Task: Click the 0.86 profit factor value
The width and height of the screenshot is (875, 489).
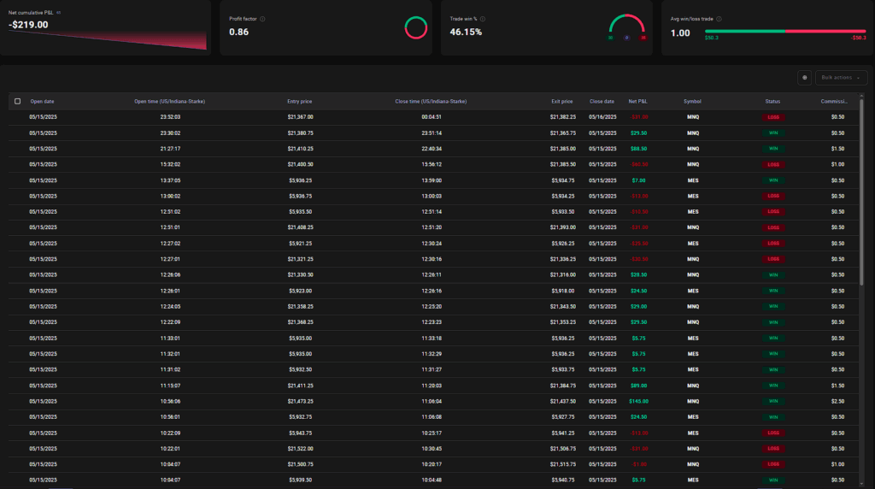Action: [x=239, y=32]
